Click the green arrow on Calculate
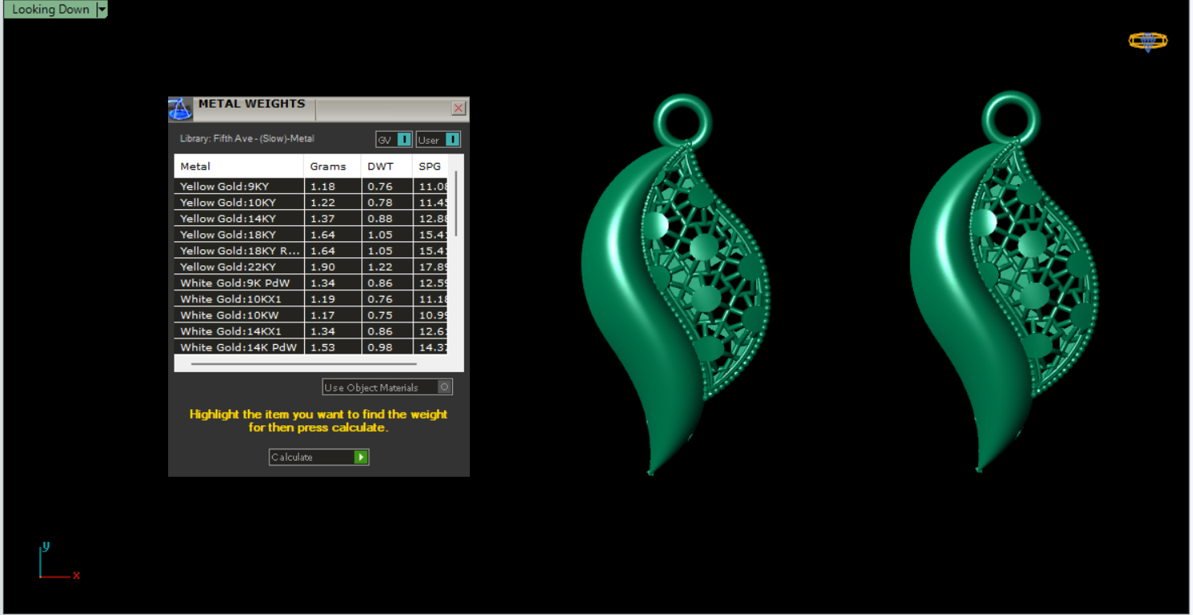The width and height of the screenshot is (1193, 615). (361, 457)
